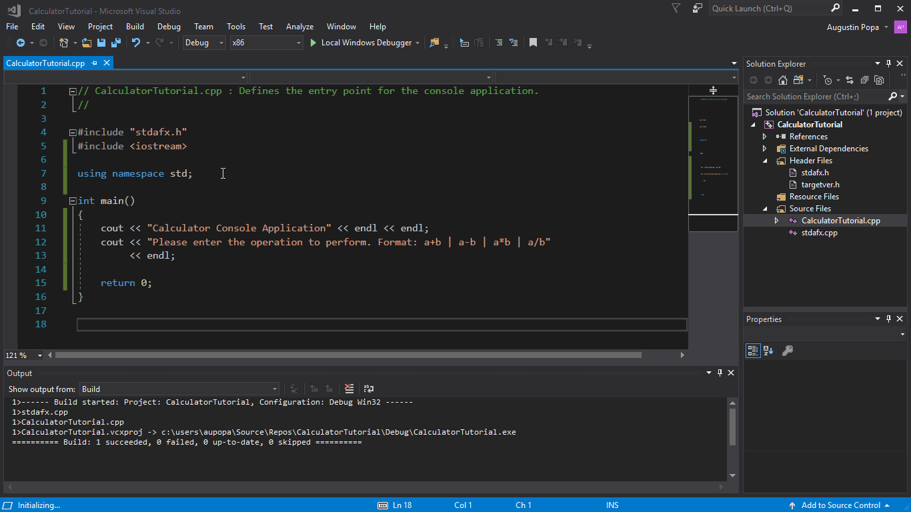Viewport: 911px width, 512px height.
Task: Toggle word wrap in the Output panel
Action: click(368, 389)
